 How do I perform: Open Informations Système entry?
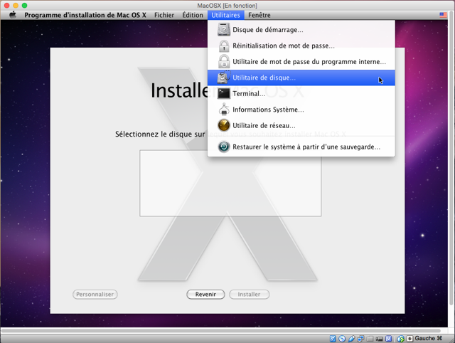pos(301,110)
